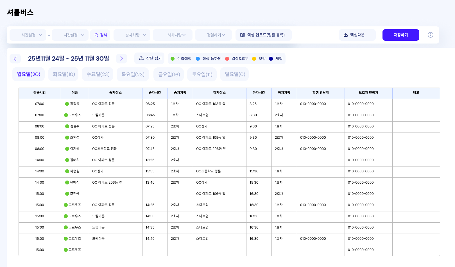Click the date range 25년11월 24일 ~ 25년 11월 30일
Viewport: 455px width, 267px height.
click(69, 58)
